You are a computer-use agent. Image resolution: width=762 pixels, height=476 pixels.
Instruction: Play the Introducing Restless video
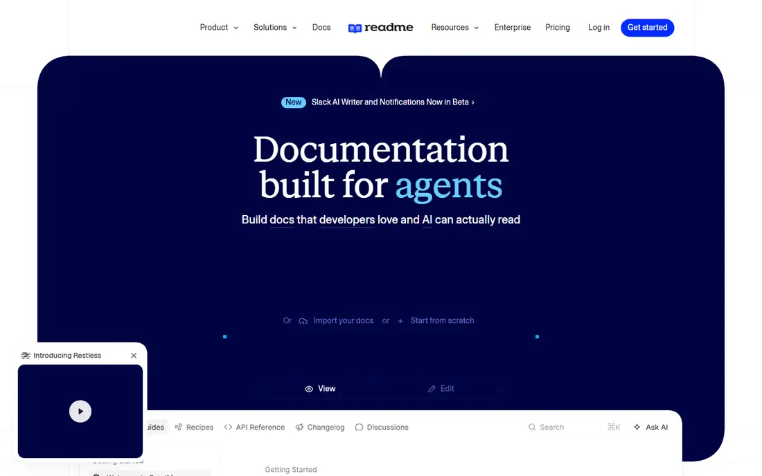(x=80, y=412)
